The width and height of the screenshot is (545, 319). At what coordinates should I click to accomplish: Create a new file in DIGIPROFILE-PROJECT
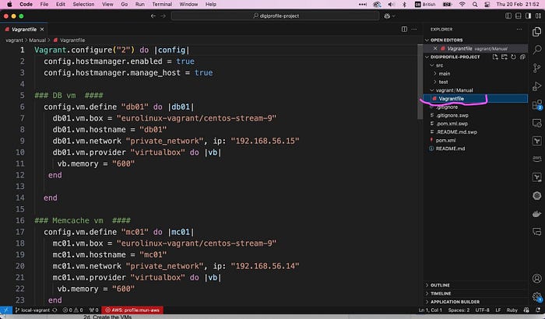(x=495, y=57)
